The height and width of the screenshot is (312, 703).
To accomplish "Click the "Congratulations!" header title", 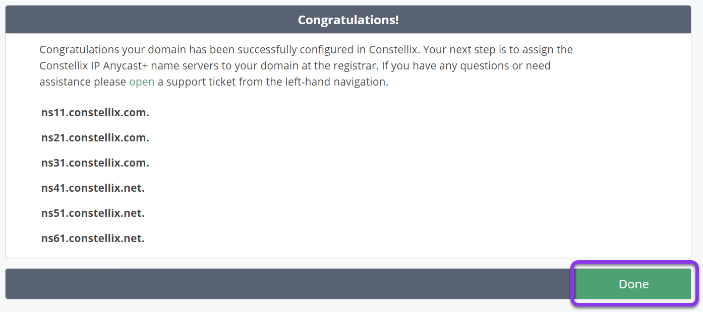I will pyautogui.click(x=348, y=20).
